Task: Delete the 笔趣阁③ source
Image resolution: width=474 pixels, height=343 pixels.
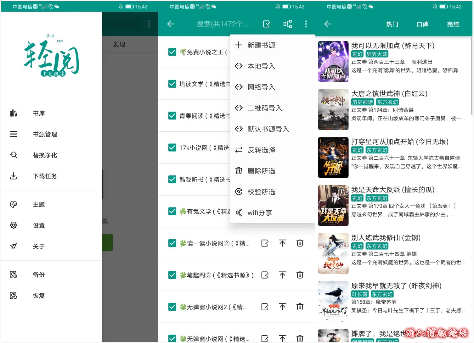Action: tap(300, 275)
